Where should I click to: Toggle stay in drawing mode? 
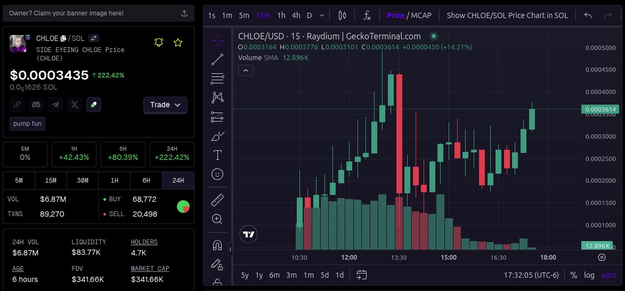pos(217,264)
